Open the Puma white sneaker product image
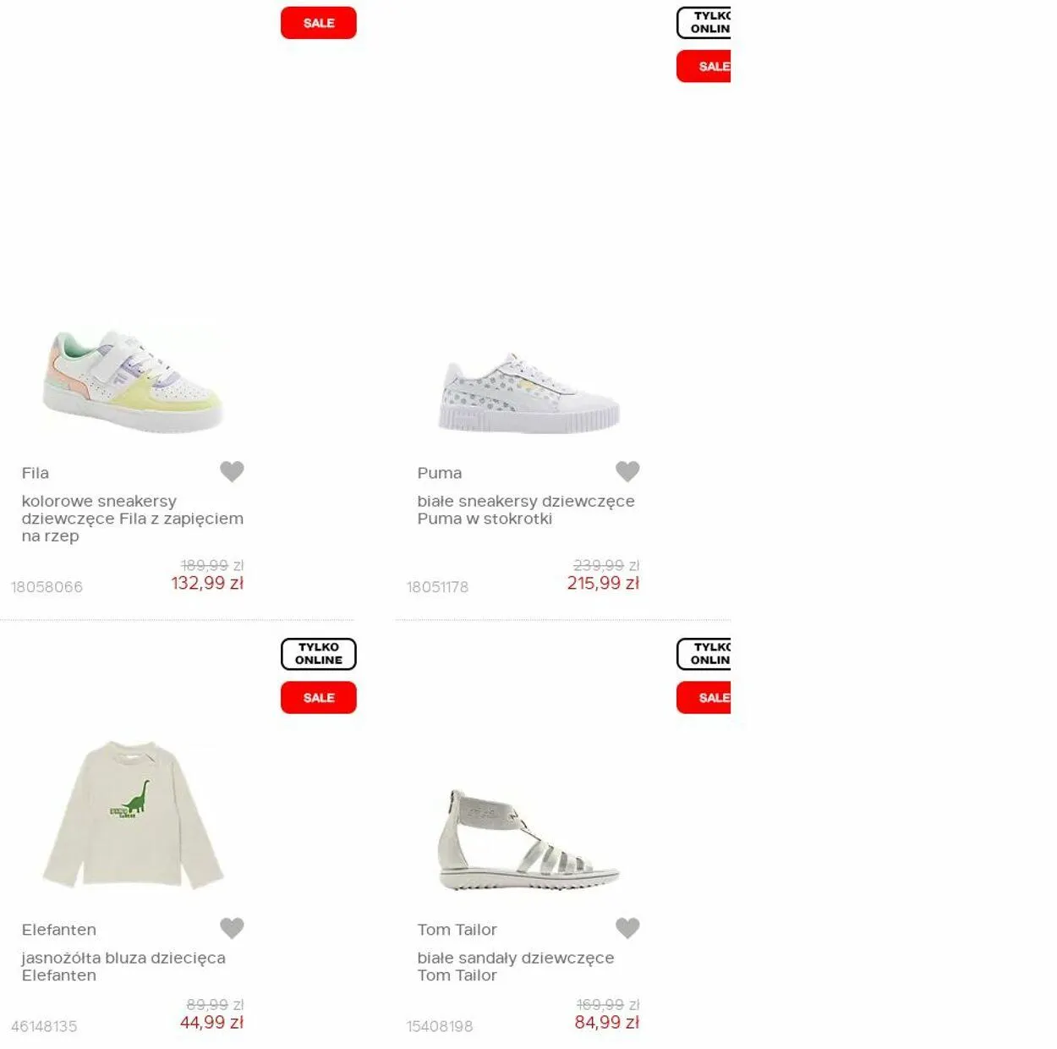The image size is (1057, 1049). (529, 393)
